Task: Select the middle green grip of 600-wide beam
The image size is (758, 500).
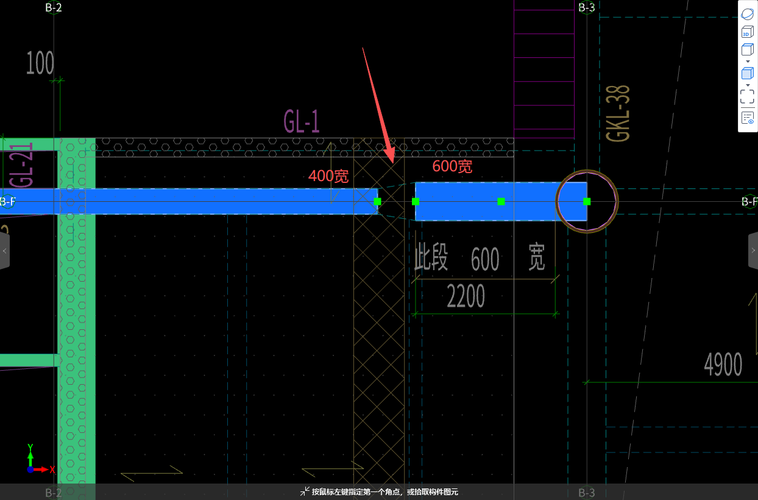Action: [x=501, y=201]
